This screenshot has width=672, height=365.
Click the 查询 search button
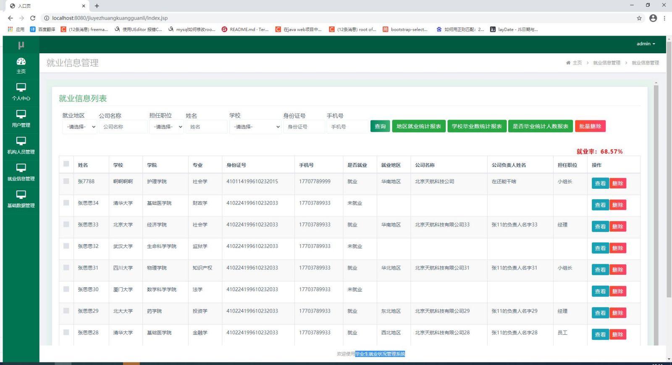pyautogui.click(x=380, y=126)
